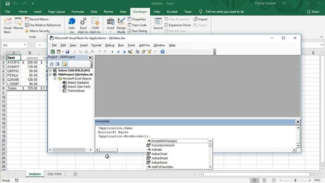Select Sheet2 (Glen Park) in the project tree
Image resolution: width=325 pixels, height=183 pixels.
(79, 87)
